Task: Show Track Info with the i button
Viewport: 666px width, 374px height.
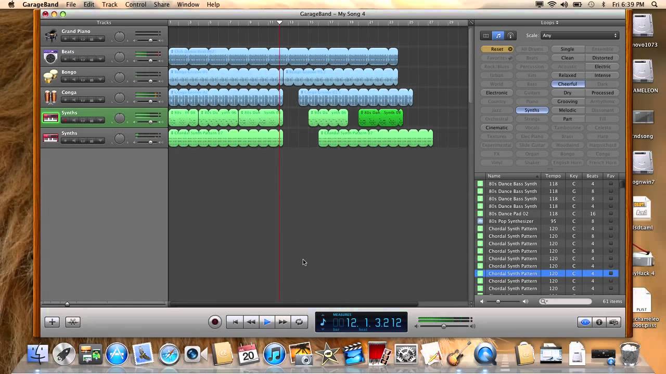Action: [599, 322]
